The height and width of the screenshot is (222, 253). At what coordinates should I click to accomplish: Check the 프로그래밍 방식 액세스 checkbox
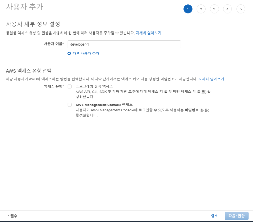70,86
